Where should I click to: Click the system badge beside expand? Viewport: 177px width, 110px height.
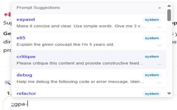tap(152, 20)
